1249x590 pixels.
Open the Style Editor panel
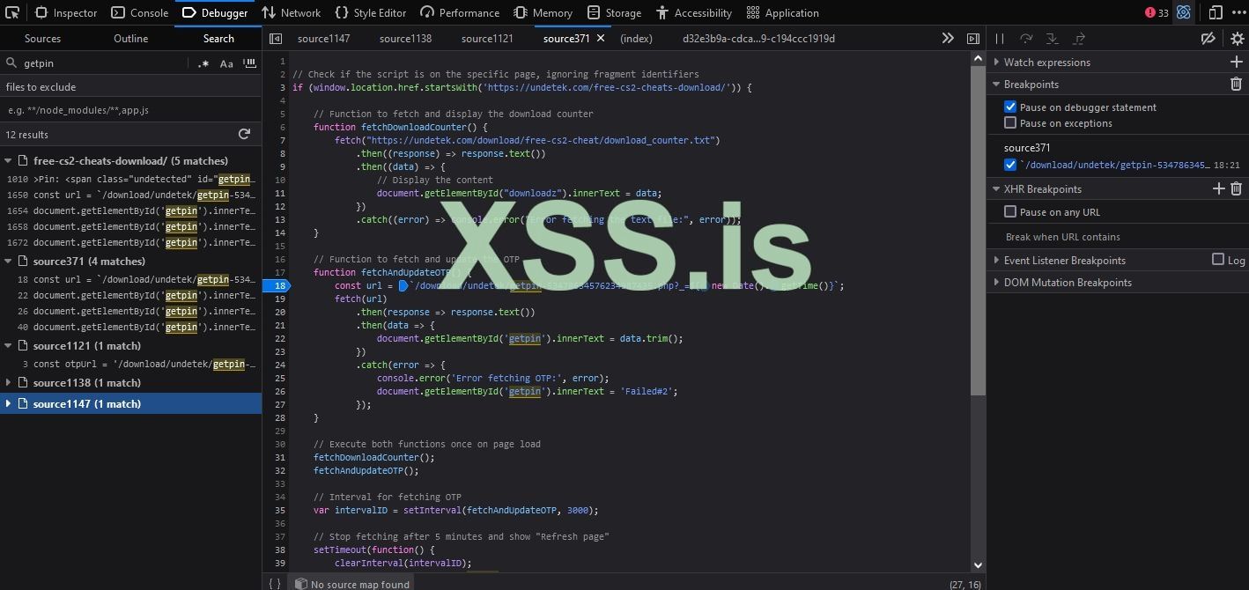pos(371,12)
